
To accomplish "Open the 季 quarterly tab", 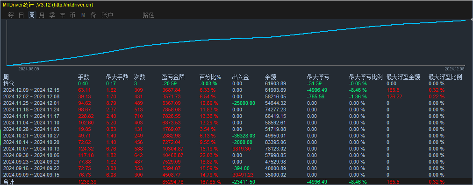I will point(52,15).
